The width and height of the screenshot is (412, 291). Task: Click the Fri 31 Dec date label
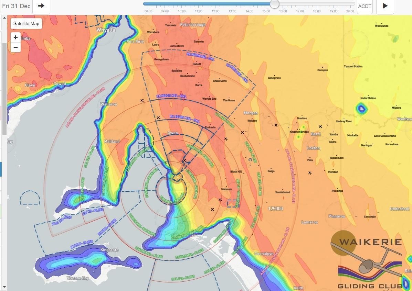point(16,6)
